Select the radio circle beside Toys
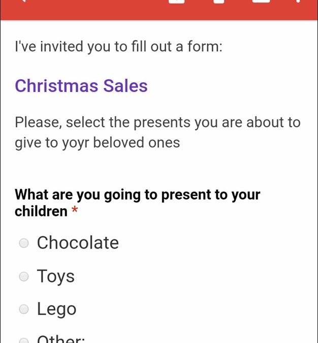 pyautogui.click(x=24, y=276)
